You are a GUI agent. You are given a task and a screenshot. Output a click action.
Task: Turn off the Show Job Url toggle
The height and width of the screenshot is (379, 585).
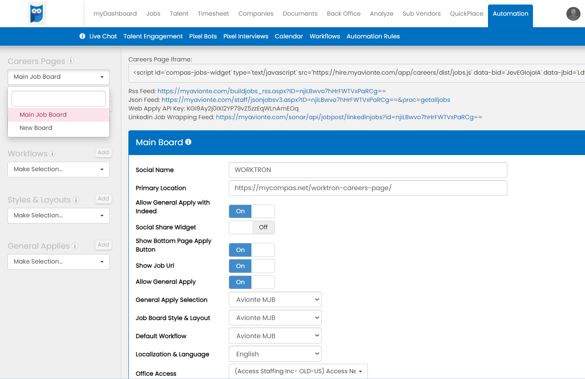tap(251, 266)
